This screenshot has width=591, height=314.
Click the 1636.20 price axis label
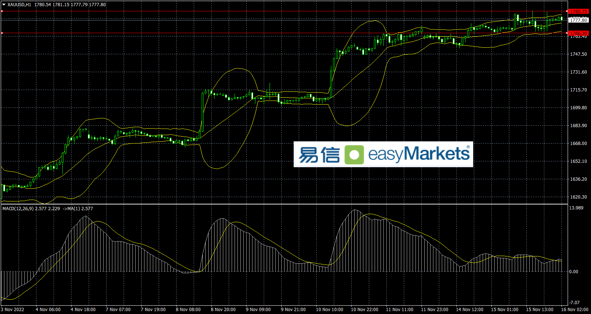pyautogui.click(x=579, y=179)
